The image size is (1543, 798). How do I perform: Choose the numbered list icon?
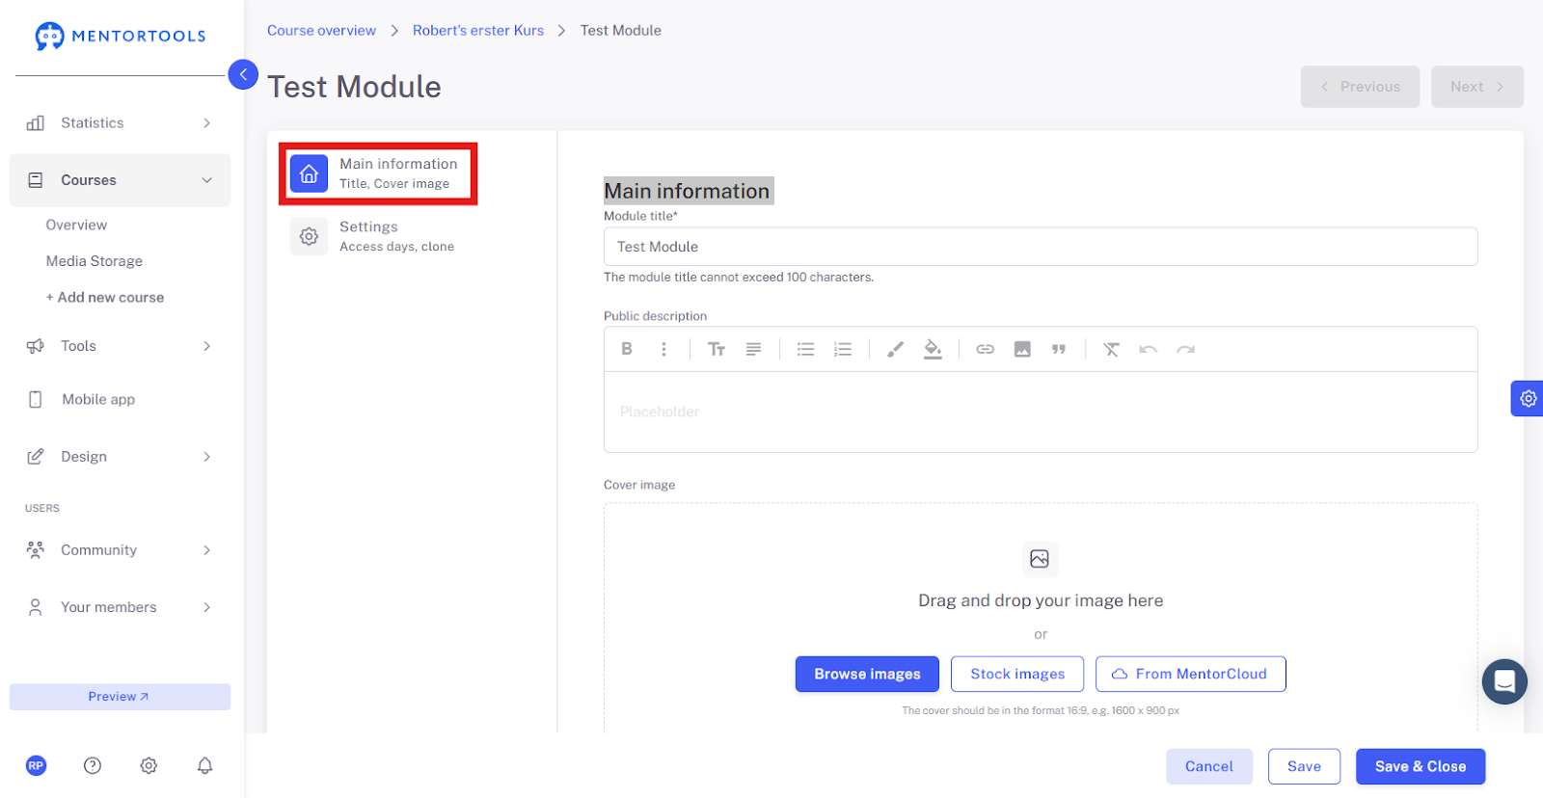coord(843,349)
